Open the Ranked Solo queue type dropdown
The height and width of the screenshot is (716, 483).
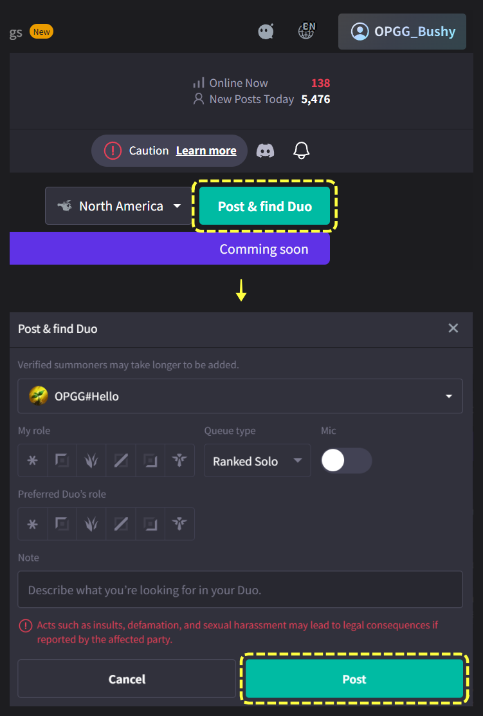(x=257, y=461)
